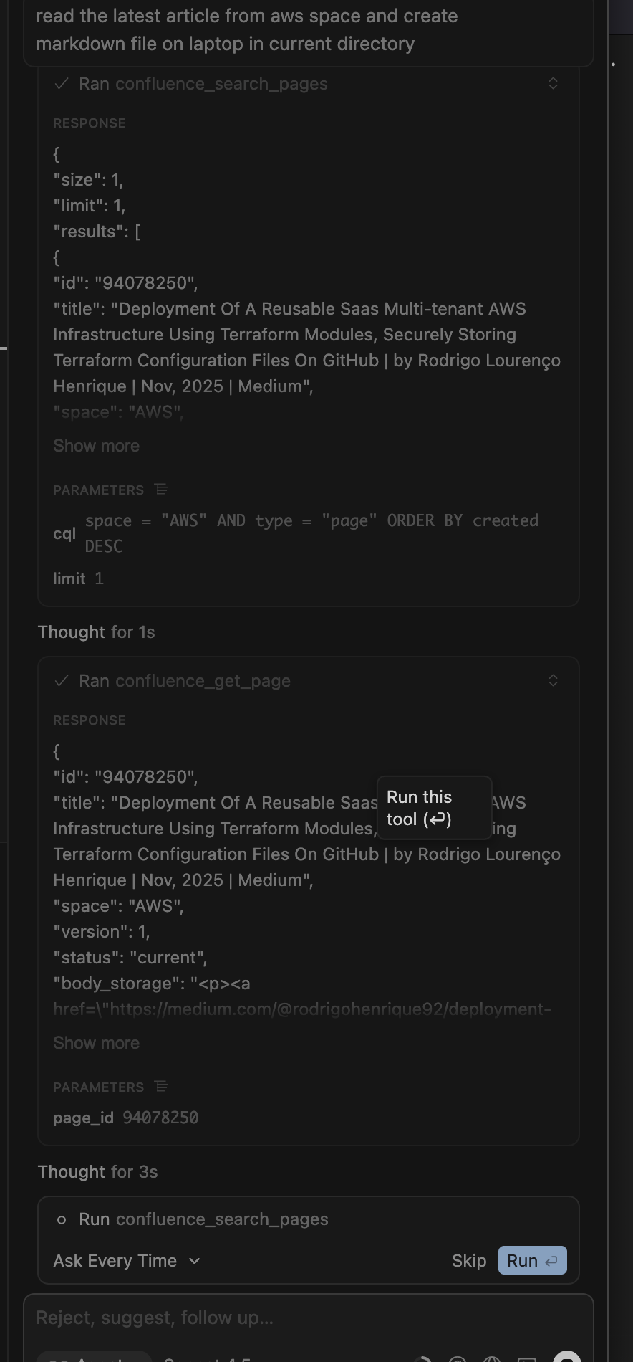Viewport: 633px width, 1362px height.
Task: Click the globe icon in the message toolbar
Action: click(493, 1356)
